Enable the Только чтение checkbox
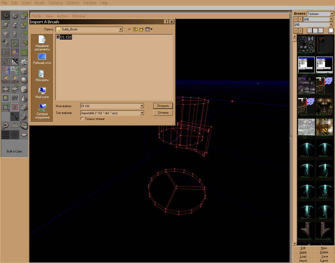 coord(82,119)
